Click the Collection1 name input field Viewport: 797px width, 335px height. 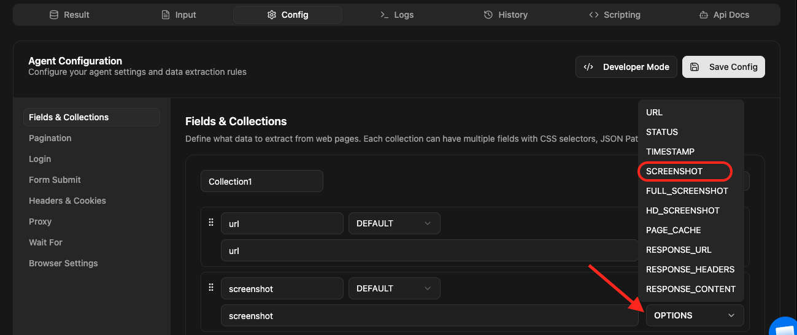pyautogui.click(x=261, y=182)
